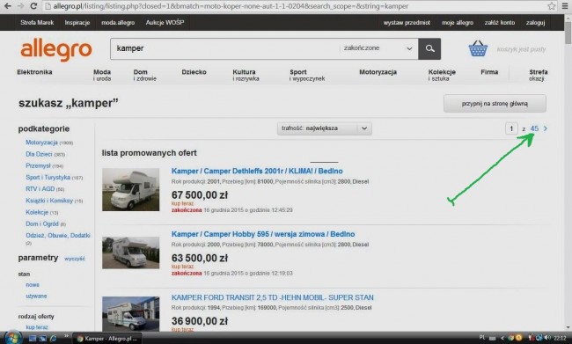Click the allegro logo
The height and width of the screenshot is (344, 572).
pos(56,49)
